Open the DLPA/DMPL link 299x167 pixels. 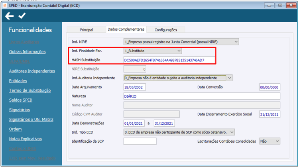click(20, 61)
